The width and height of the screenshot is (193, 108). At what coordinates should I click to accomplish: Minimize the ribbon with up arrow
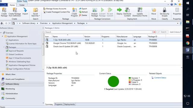(x=168, y=4)
